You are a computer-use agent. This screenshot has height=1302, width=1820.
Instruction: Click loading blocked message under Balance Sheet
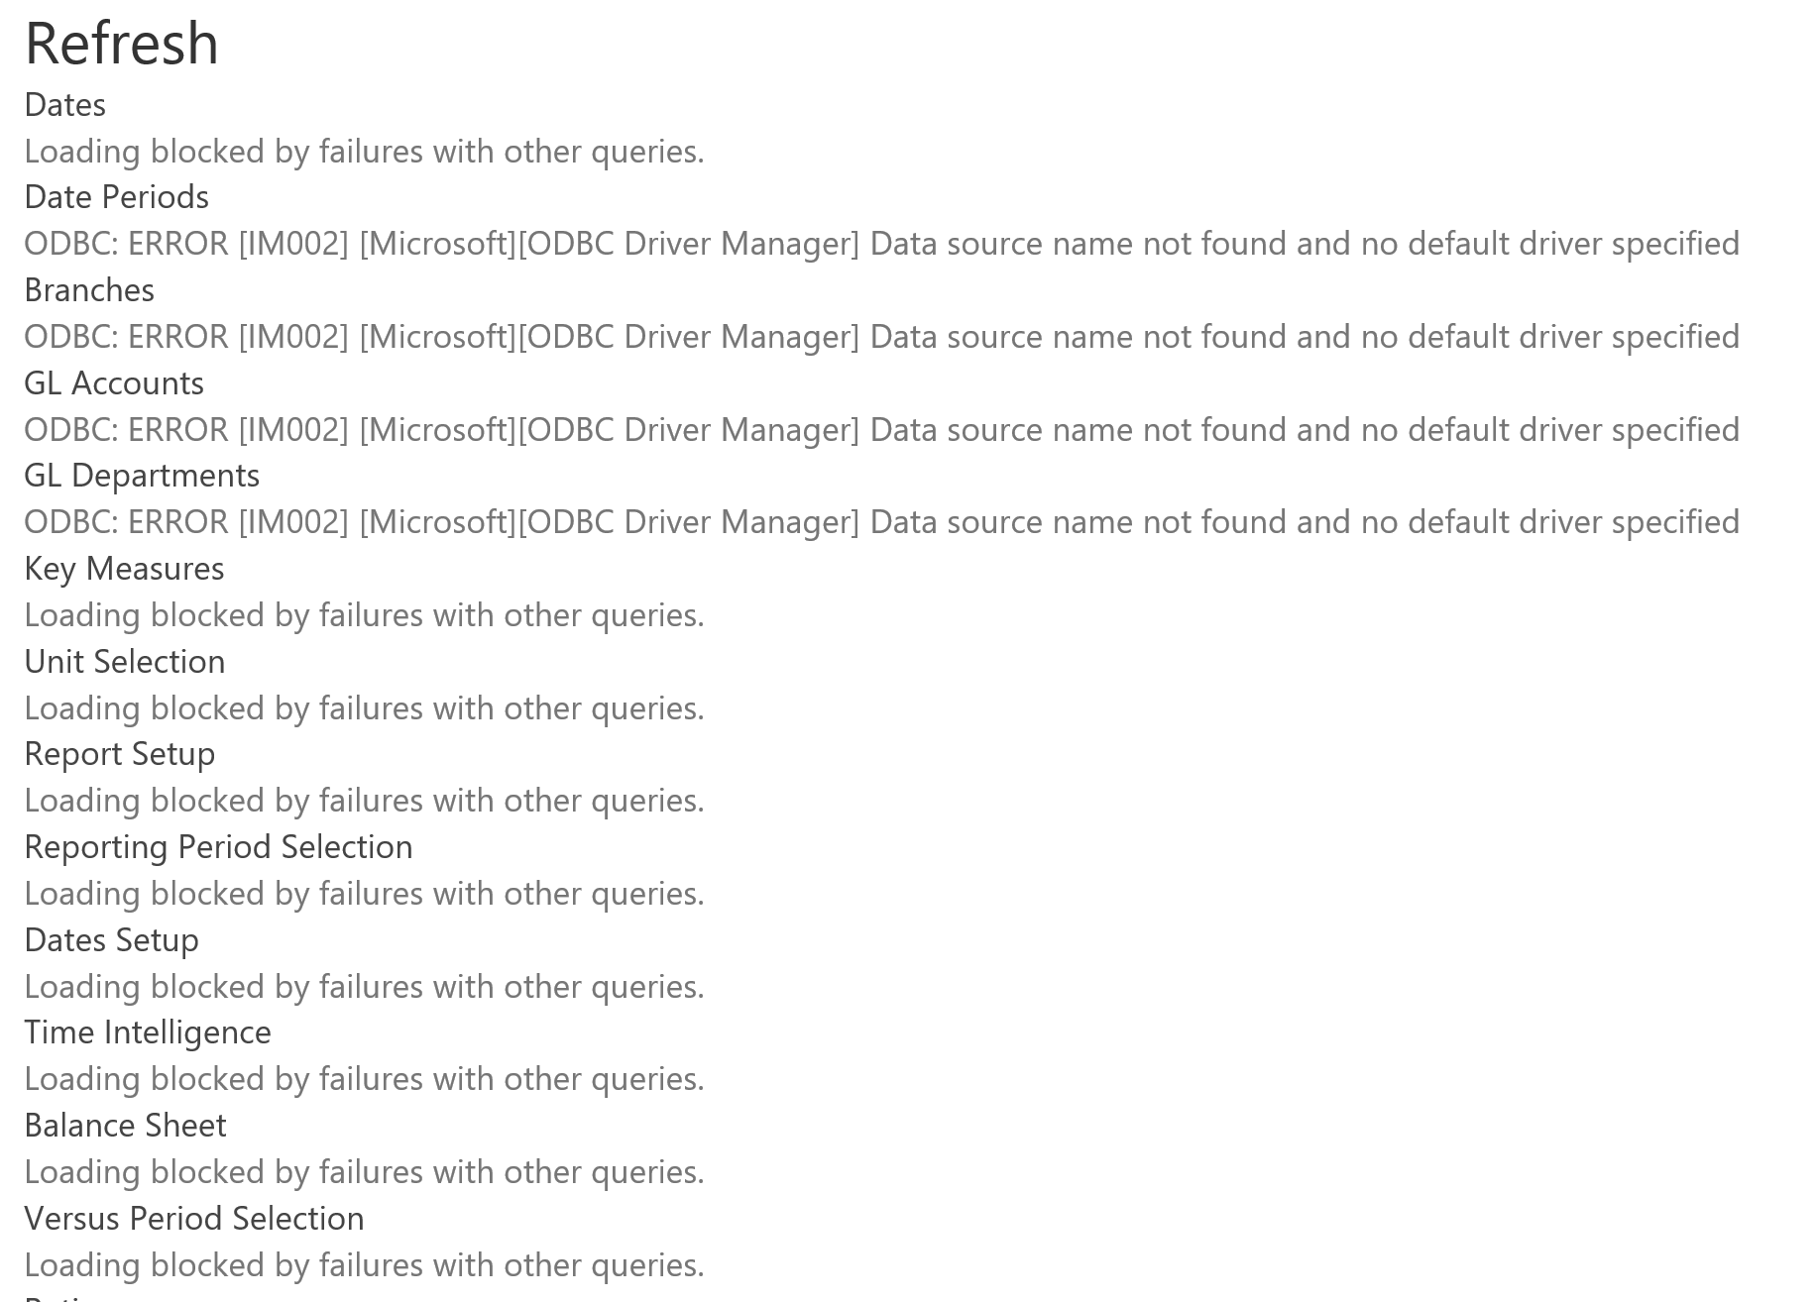365,1172
